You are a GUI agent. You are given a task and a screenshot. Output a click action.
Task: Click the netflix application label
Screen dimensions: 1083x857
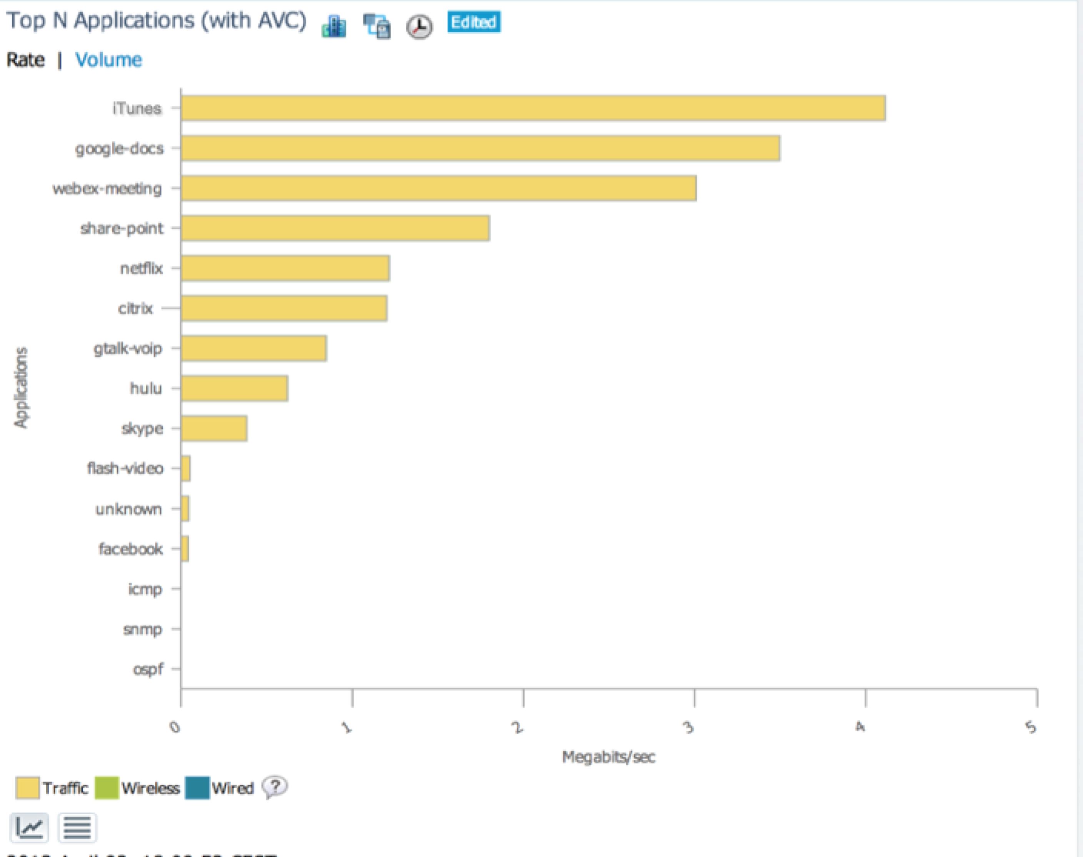pyautogui.click(x=142, y=268)
